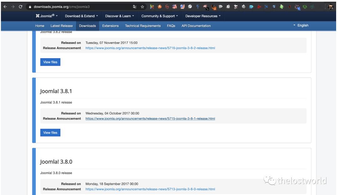Click the 'Joomla! 3.8.1 release' description text

click(x=56, y=102)
